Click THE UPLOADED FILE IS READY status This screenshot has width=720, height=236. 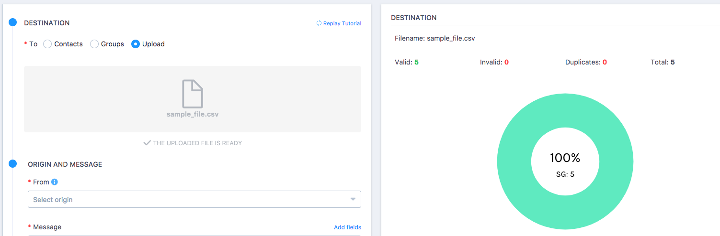tap(197, 143)
